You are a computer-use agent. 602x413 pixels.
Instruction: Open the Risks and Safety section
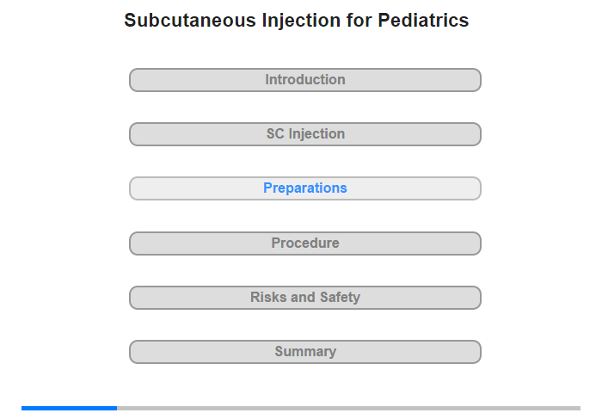(304, 298)
